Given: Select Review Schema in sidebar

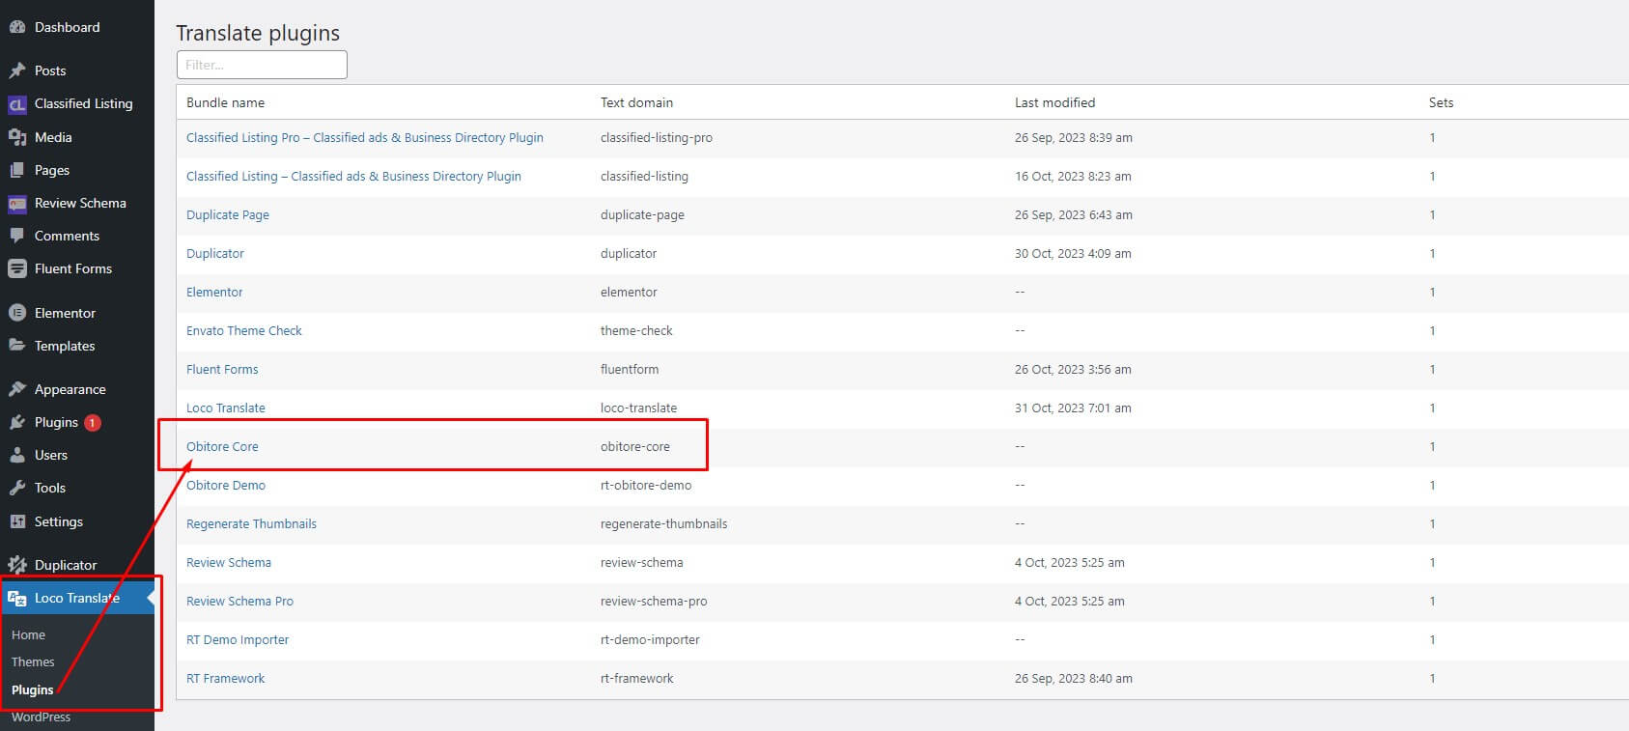Looking at the screenshot, I should pyautogui.click(x=80, y=203).
